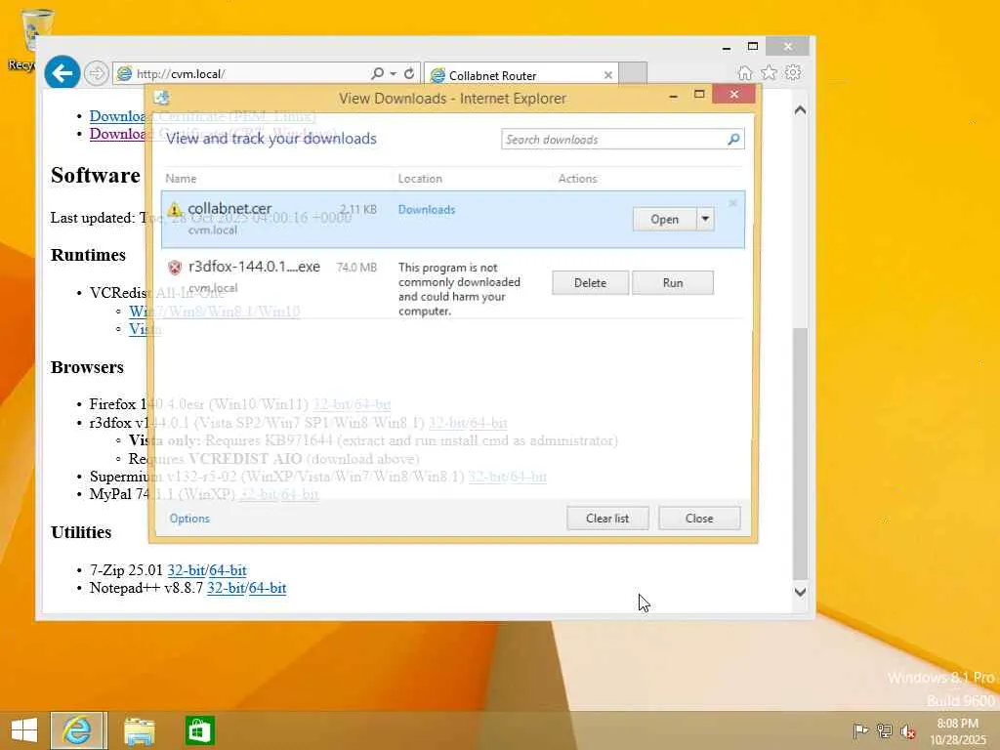Open the IE Tools gear icon
1000x750 pixels.
793,72
